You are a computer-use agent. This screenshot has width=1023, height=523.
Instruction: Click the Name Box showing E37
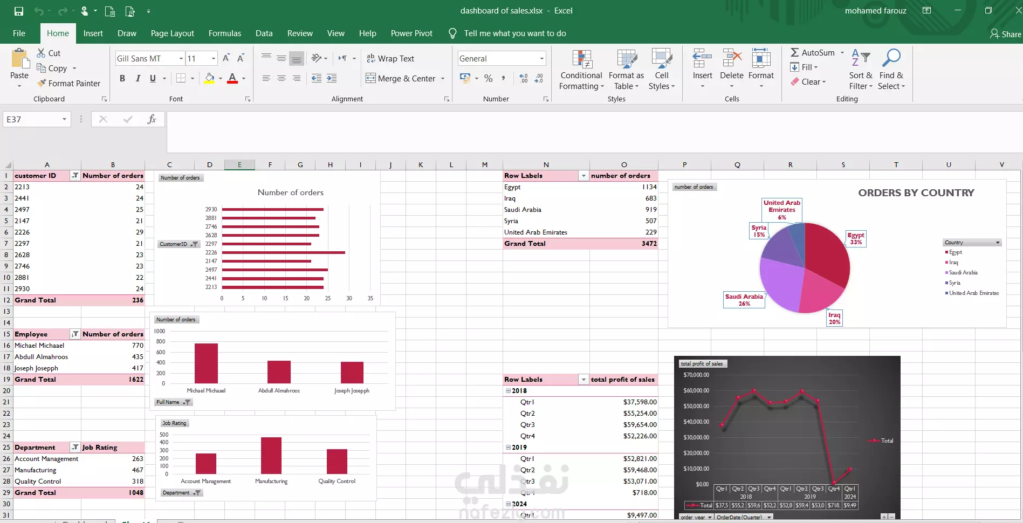click(37, 119)
